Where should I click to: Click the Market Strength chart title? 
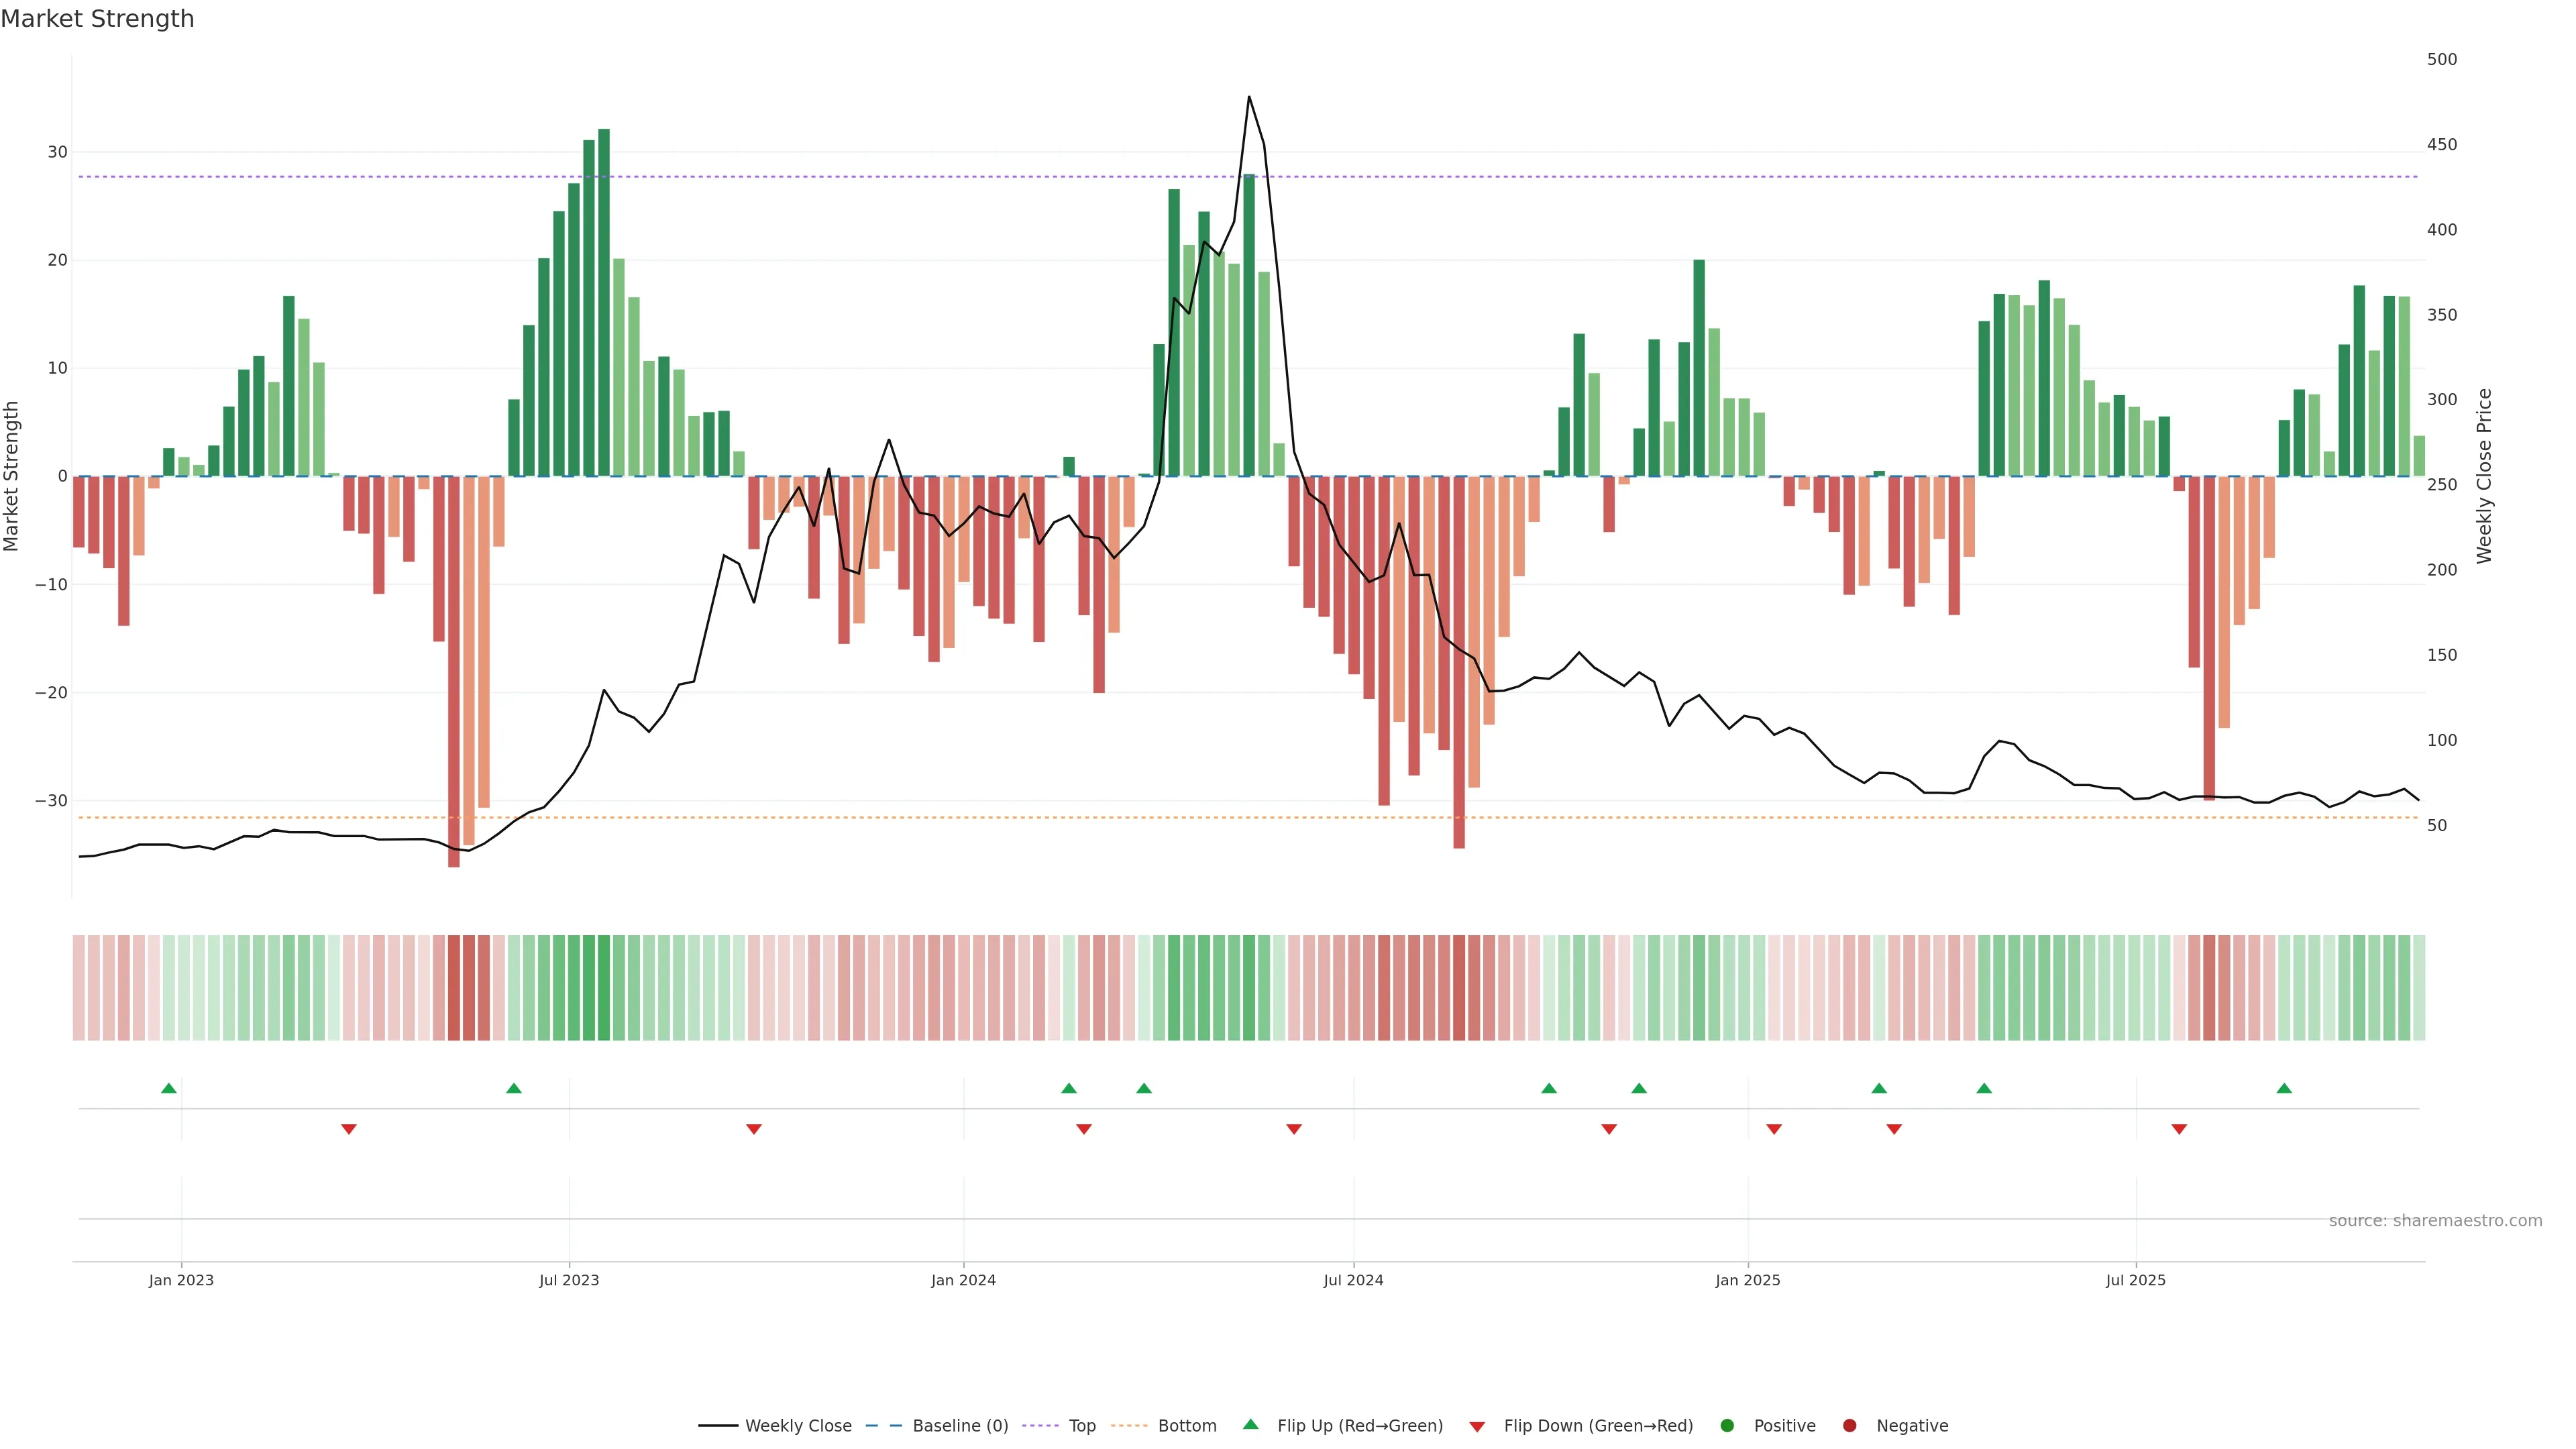point(97,19)
